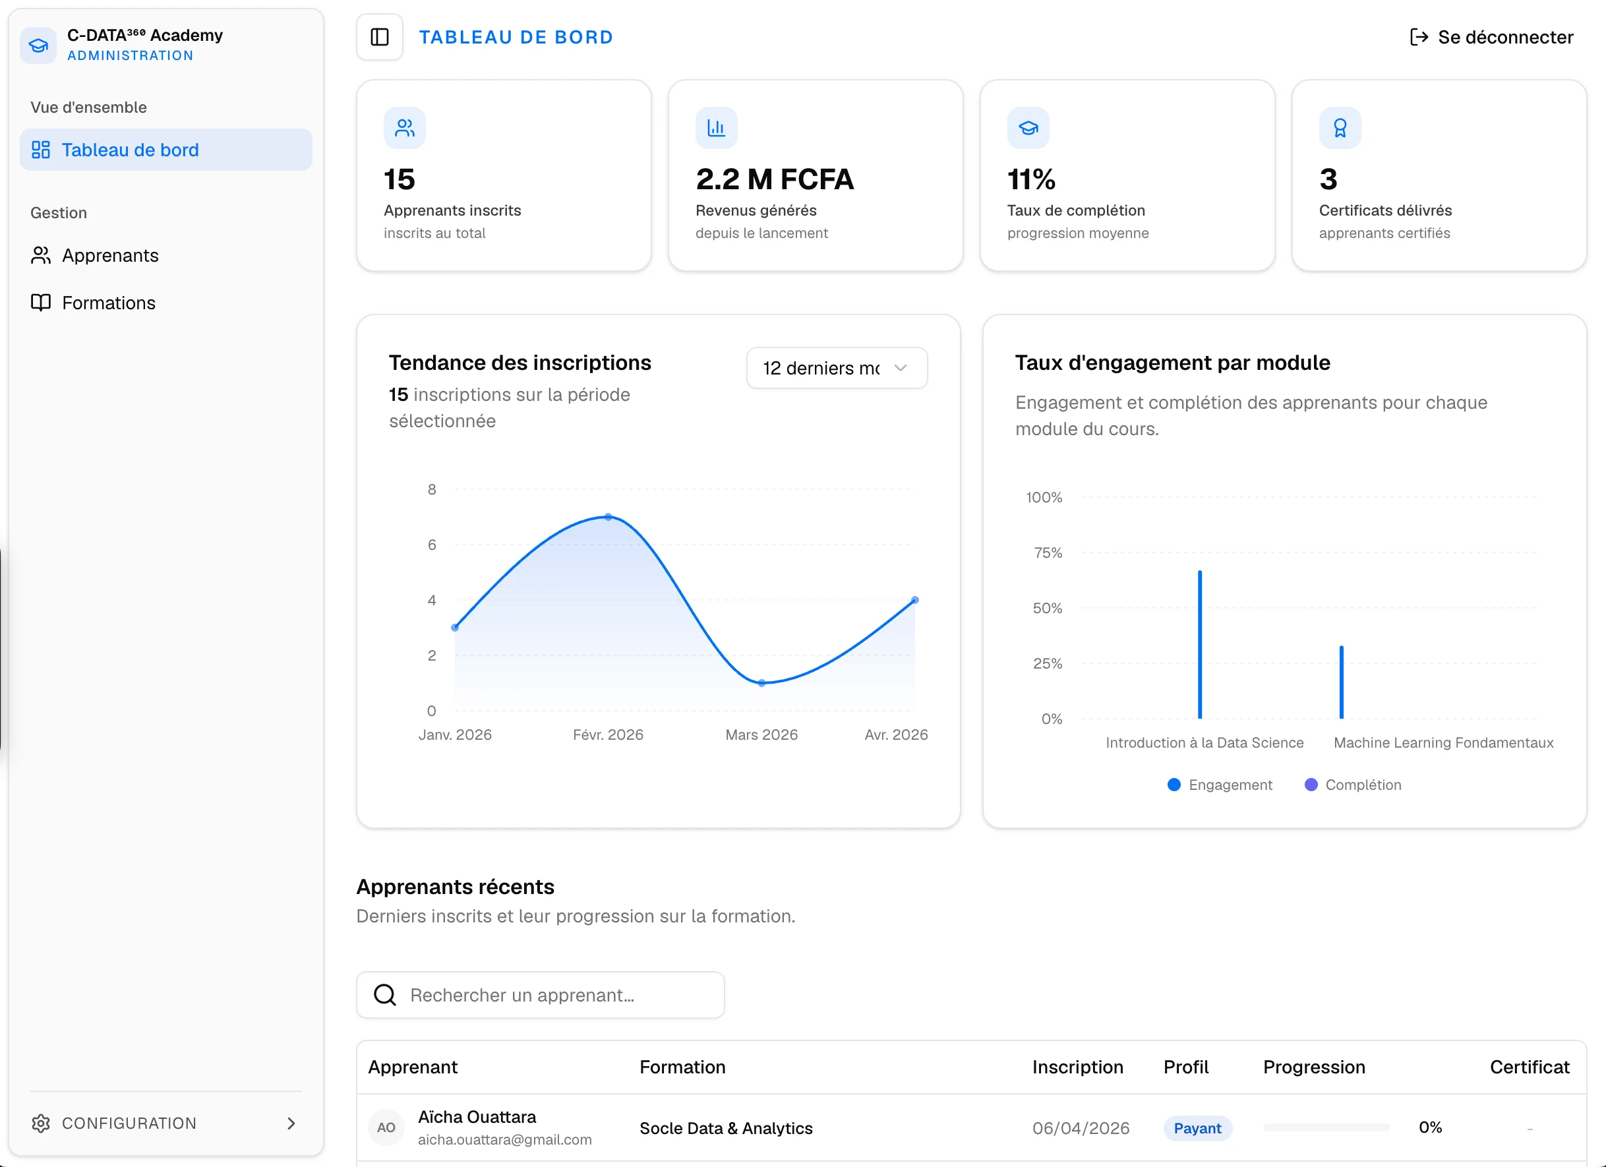Viewport: 1606px width, 1167px height.
Task: Click the configuration gear icon
Action: click(x=41, y=1123)
